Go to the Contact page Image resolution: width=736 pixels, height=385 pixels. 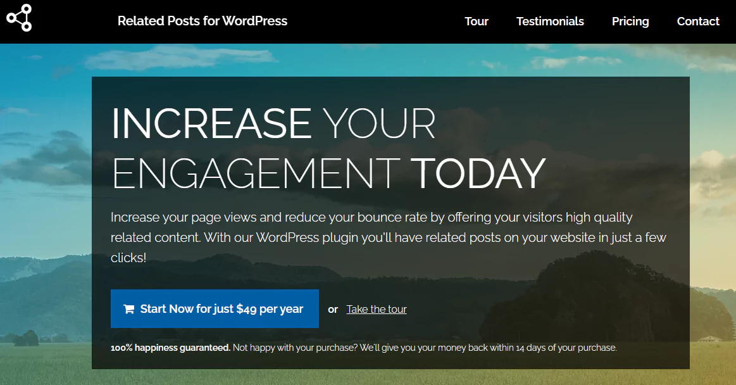[698, 21]
